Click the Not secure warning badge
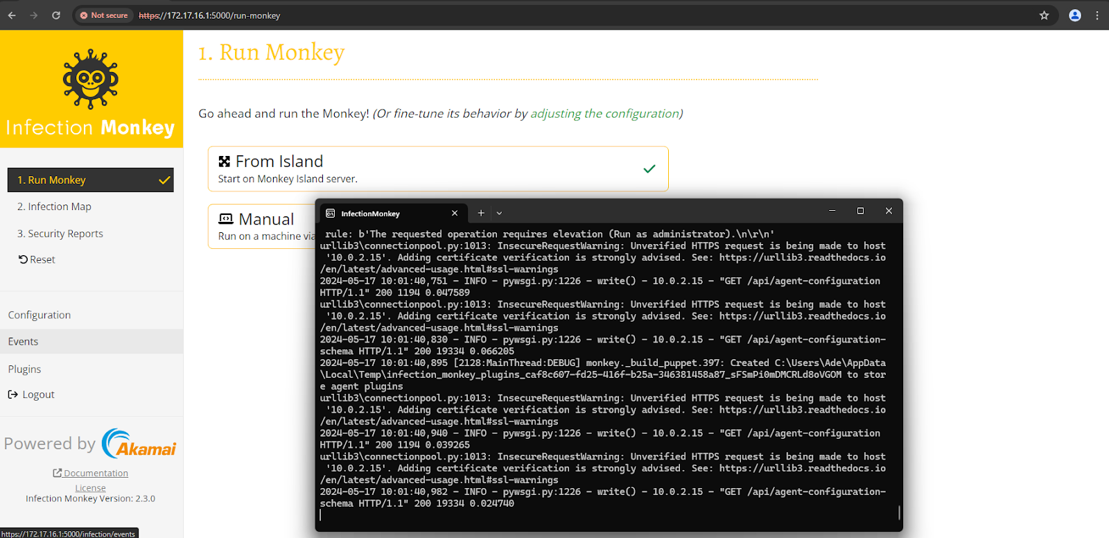This screenshot has width=1109, height=538. click(105, 15)
